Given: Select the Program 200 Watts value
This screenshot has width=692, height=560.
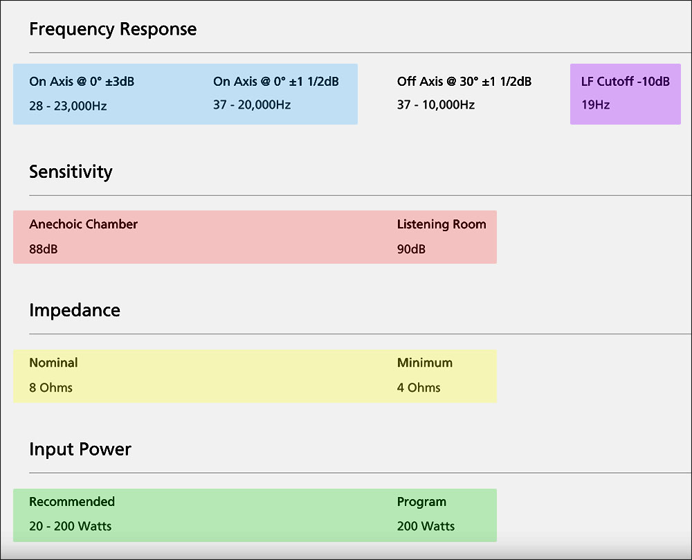Looking at the screenshot, I should pyautogui.click(x=426, y=526).
